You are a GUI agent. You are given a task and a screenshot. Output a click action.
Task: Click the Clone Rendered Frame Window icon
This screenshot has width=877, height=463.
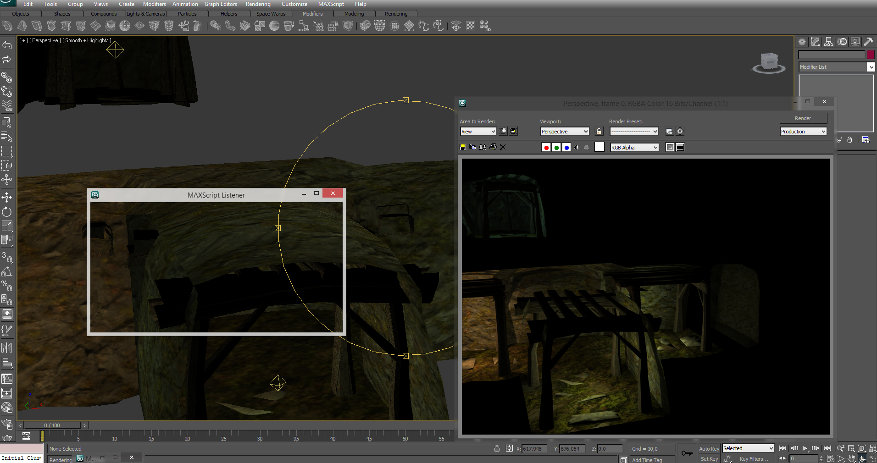point(483,147)
